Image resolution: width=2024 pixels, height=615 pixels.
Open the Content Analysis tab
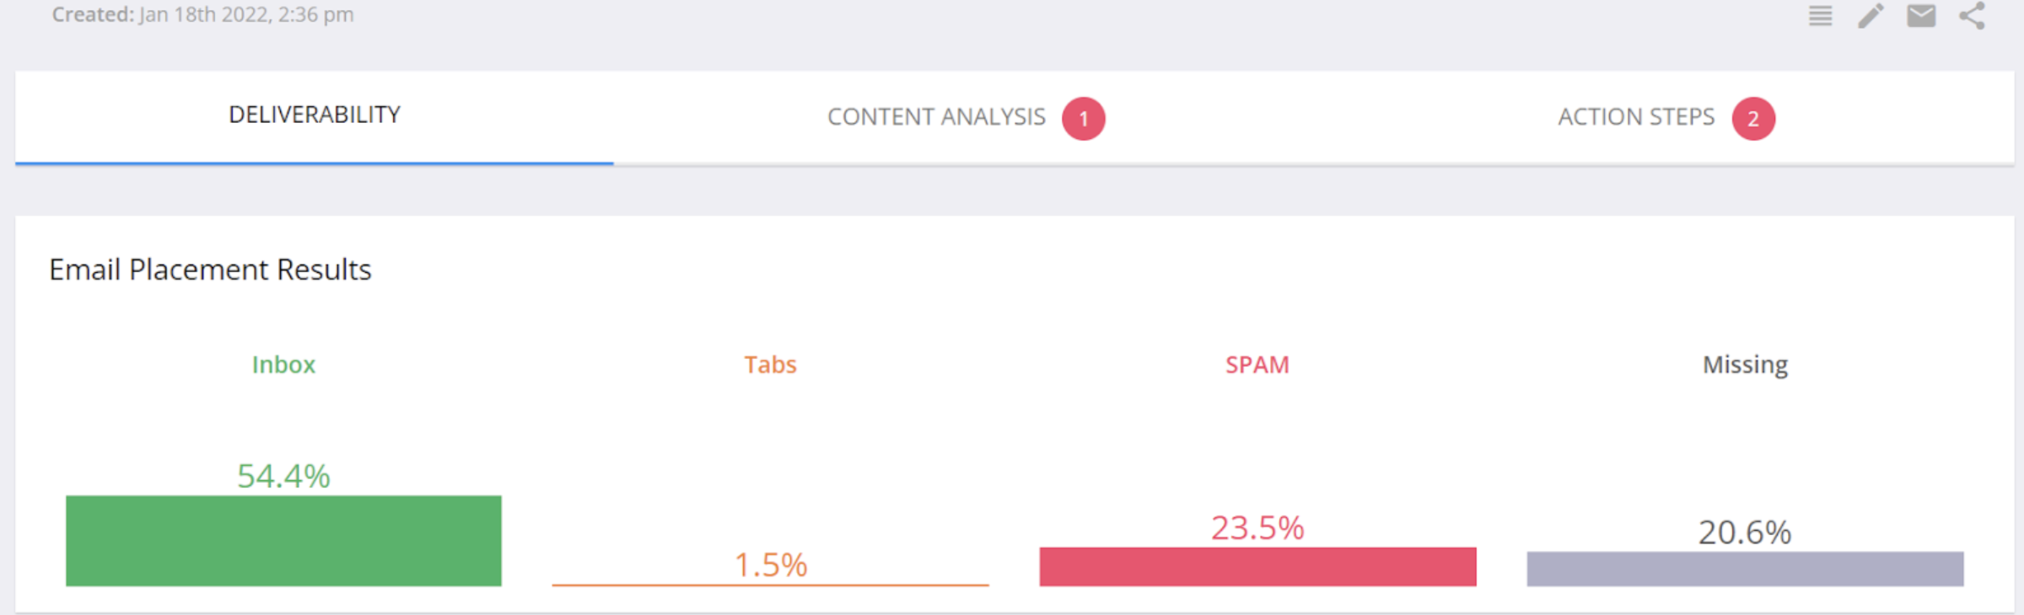936,117
